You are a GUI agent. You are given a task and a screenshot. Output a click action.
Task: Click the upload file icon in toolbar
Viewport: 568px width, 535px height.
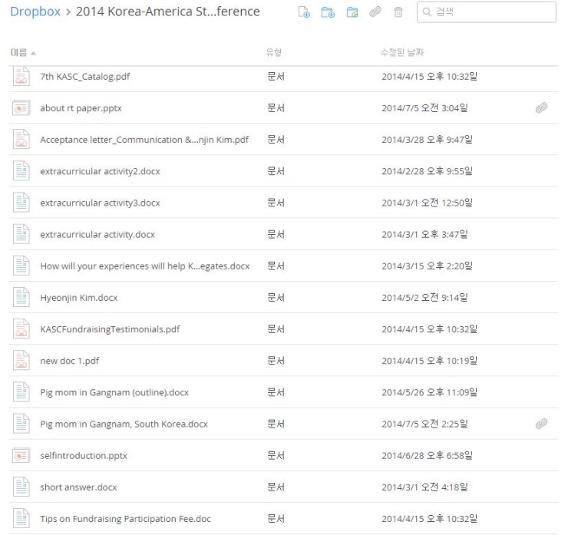point(304,12)
